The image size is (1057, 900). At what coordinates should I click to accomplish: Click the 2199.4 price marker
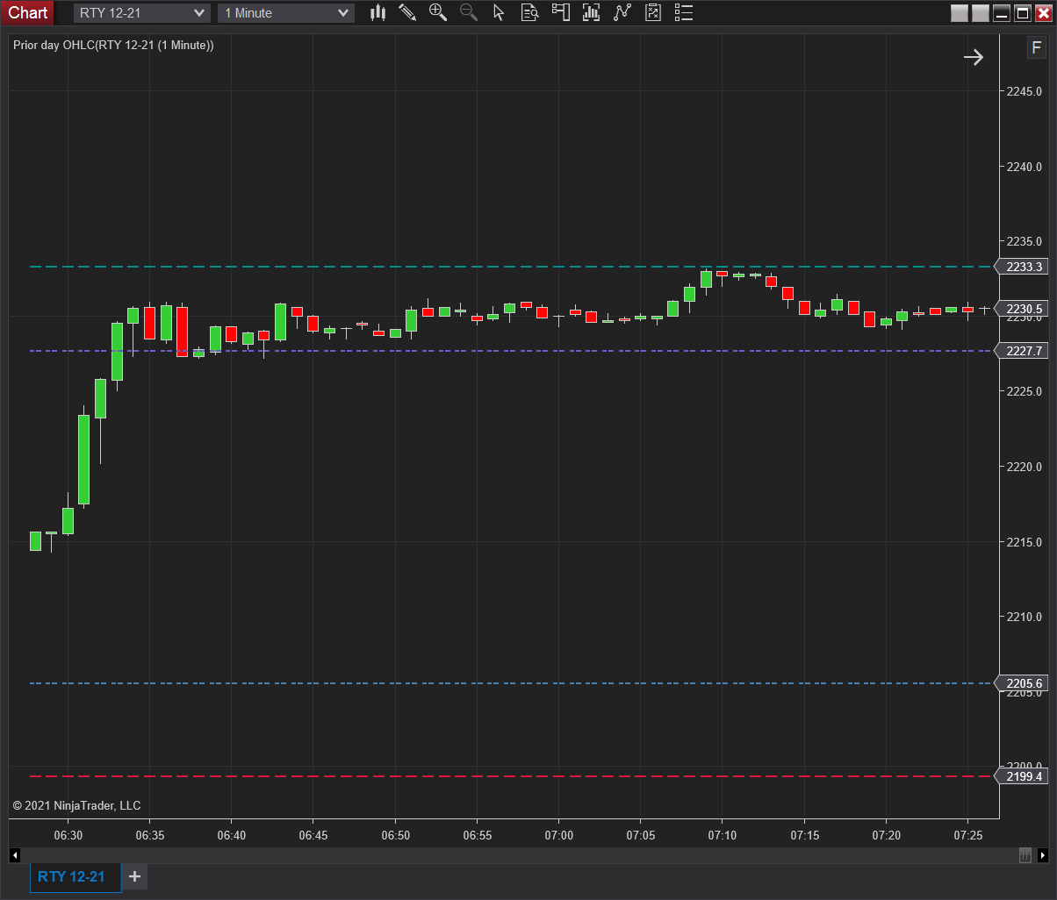[1023, 776]
